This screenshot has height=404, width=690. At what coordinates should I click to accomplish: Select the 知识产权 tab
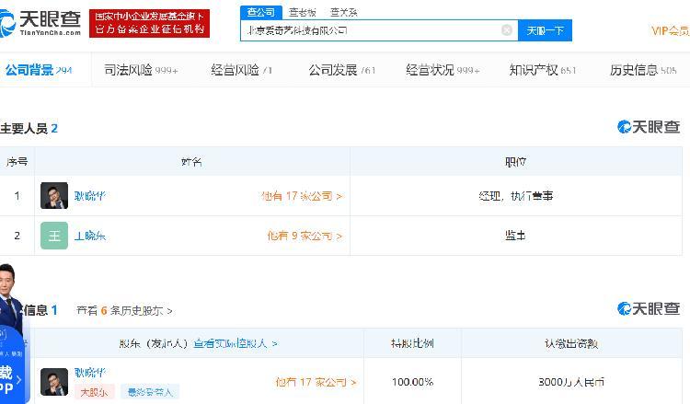[x=543, y=70]
